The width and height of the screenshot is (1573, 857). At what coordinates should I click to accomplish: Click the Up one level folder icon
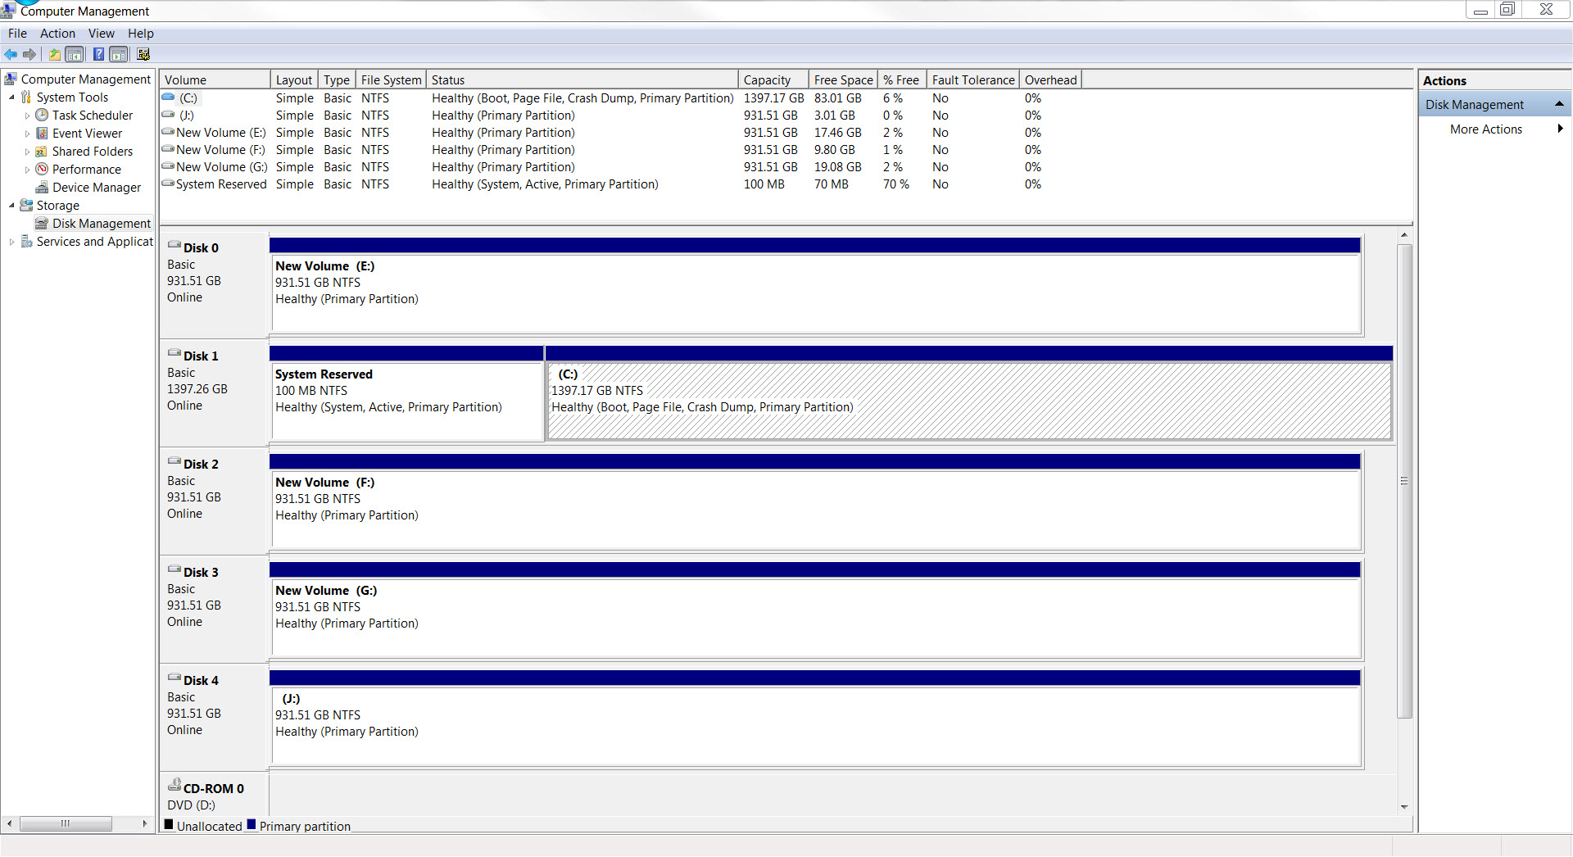click(x=54, y=55)
